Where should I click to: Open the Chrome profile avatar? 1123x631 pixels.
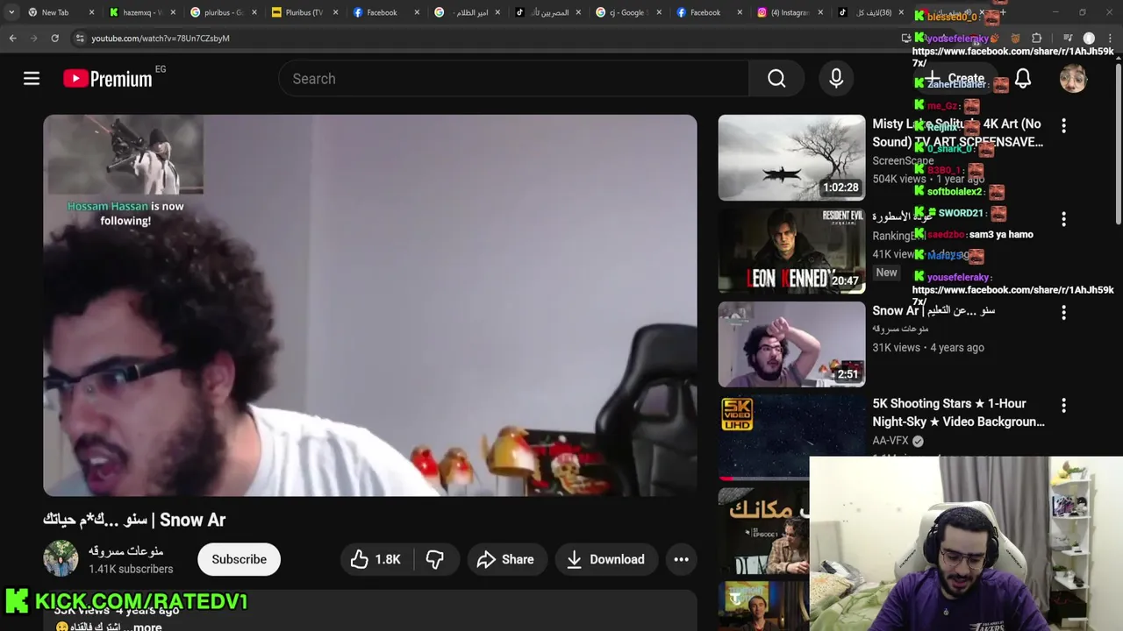(x=1089, y=39)
